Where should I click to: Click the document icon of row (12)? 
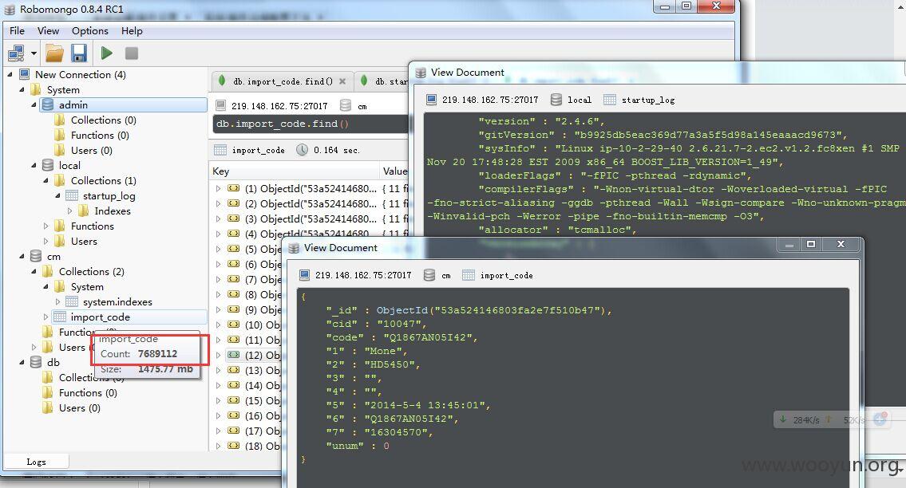pyautogui.click(x=233, y=355)
